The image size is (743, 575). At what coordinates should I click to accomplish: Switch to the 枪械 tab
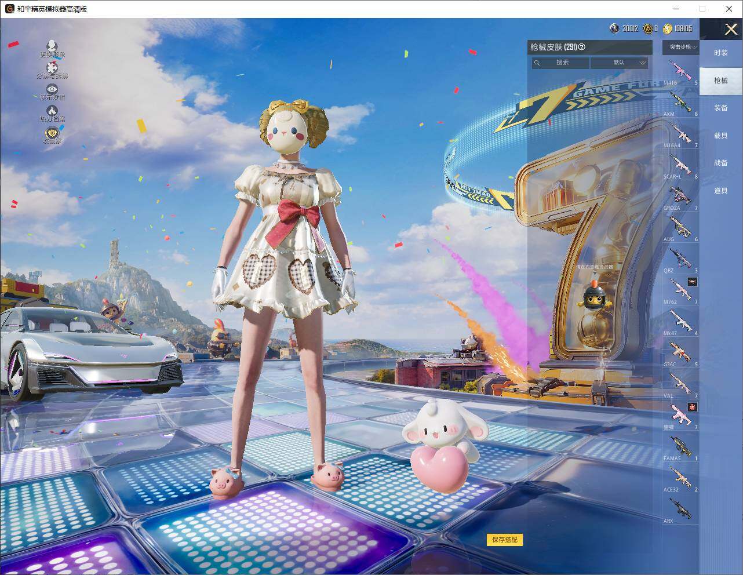[x=721, y=81]
